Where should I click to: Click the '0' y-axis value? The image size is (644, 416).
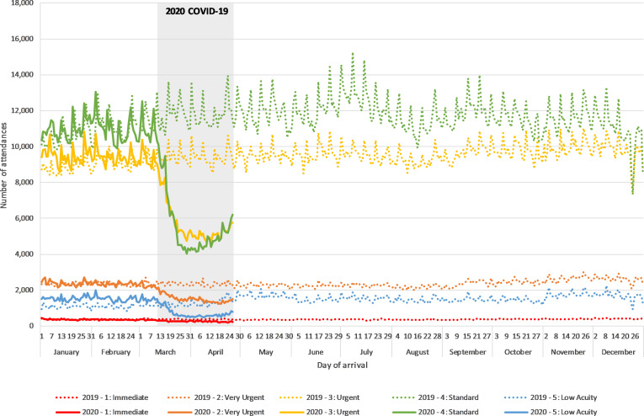click(x=32, y=326)
